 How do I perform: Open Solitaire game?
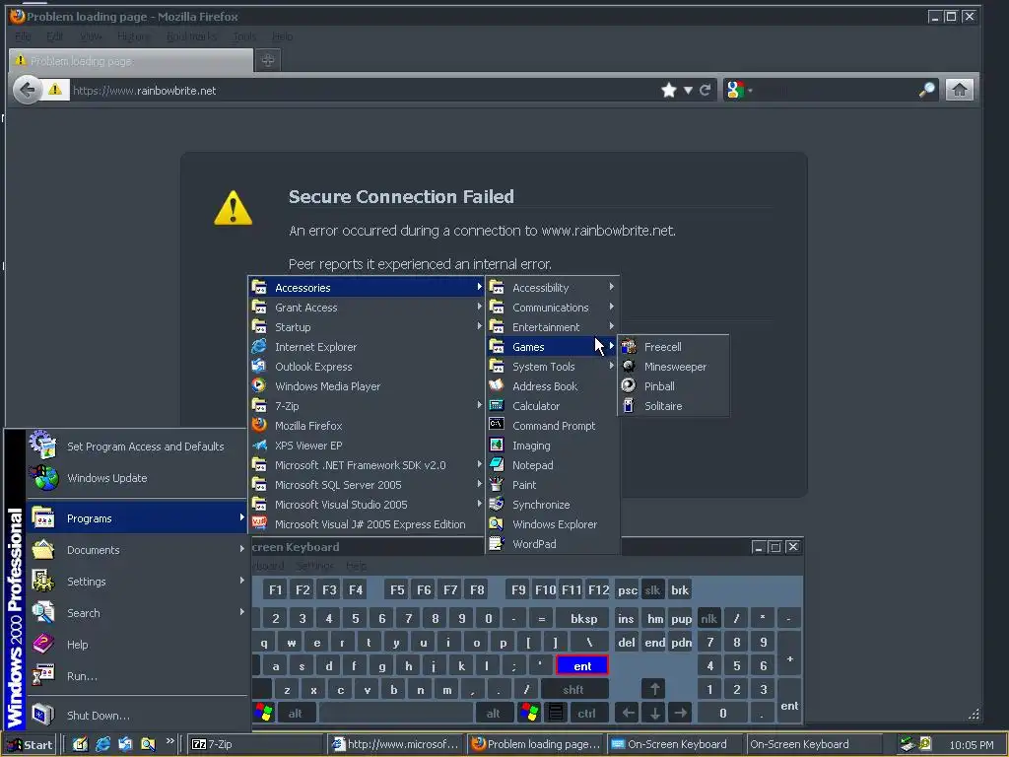pyautogui.click(x=673, y=406)
